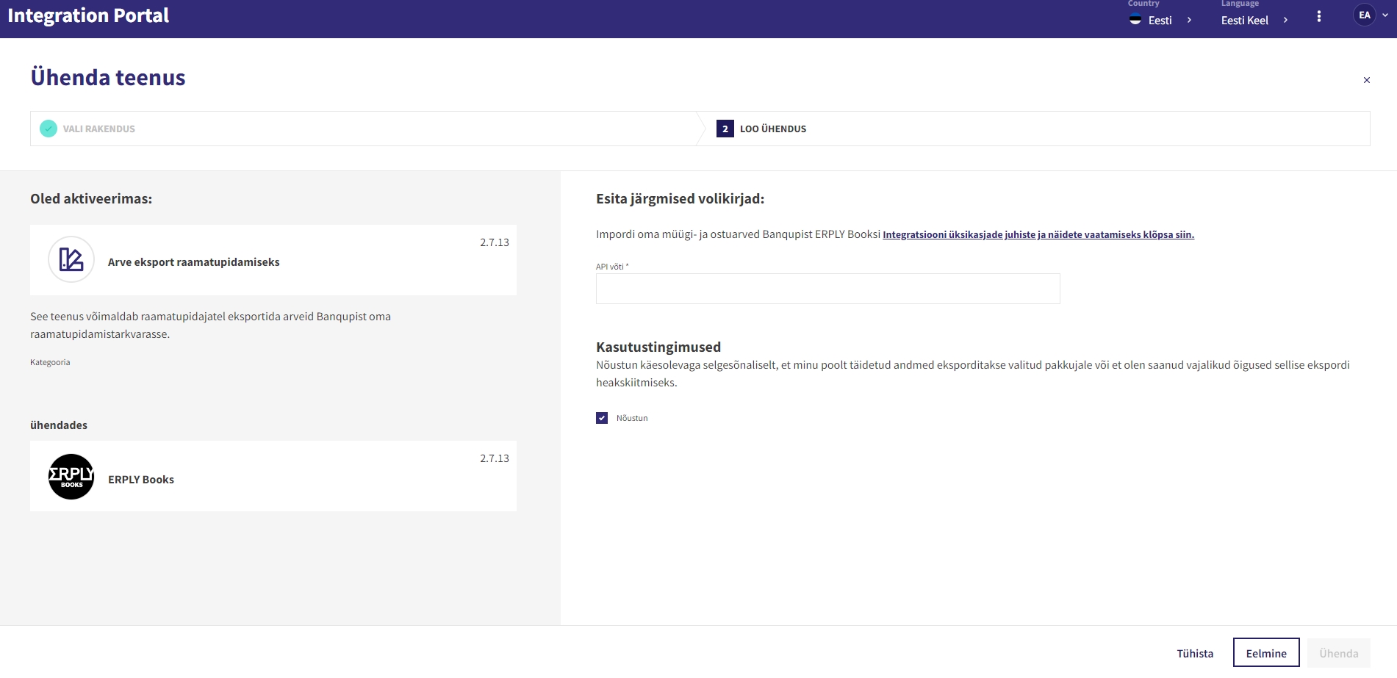The width and height of the screenshot is (1397, 678).
Task: Click the Tühista button
Action: 1195,653
